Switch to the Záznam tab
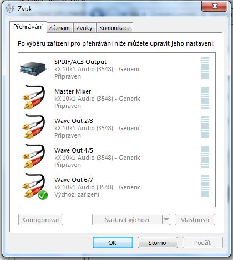Screen dimensions: 233x260 [59, 28]
